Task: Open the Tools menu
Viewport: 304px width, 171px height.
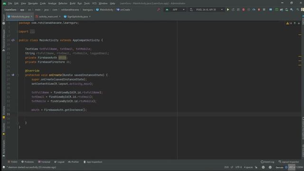Action: (x=87, y=3)
